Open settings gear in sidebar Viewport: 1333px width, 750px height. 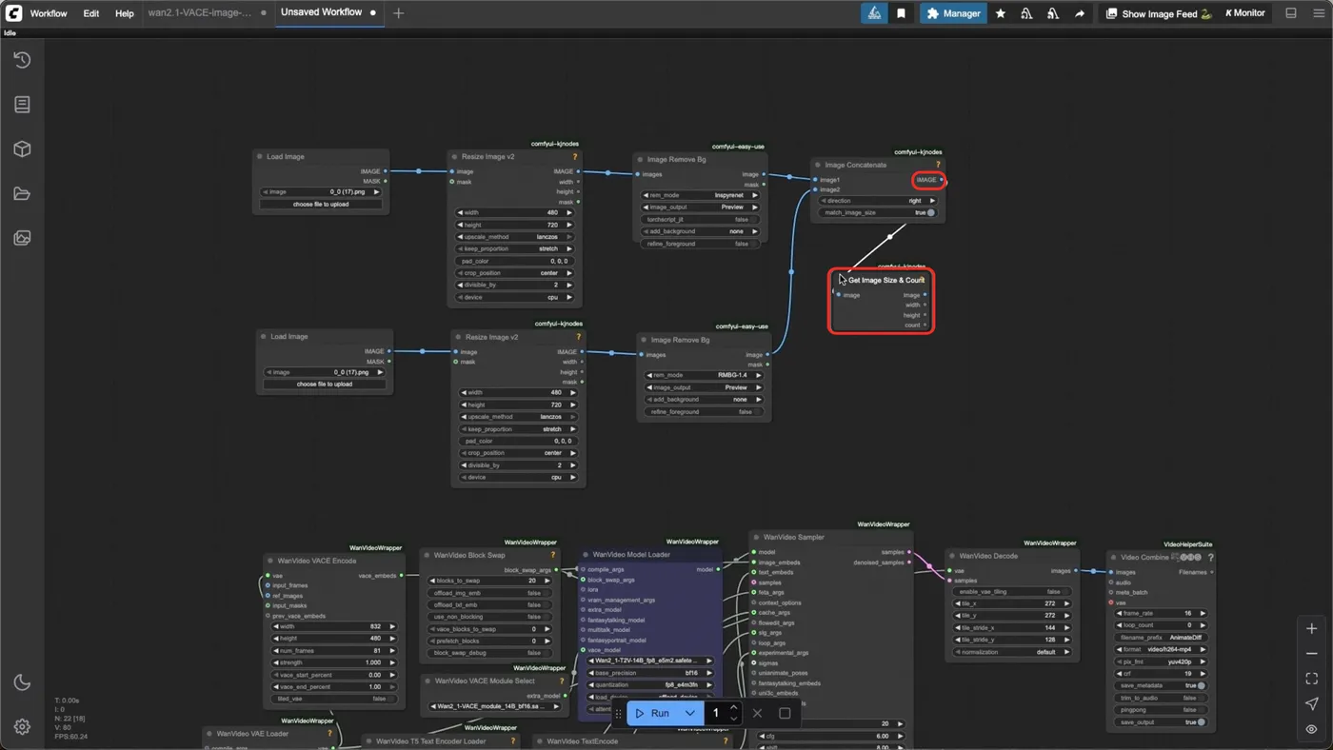click(22, 727)
